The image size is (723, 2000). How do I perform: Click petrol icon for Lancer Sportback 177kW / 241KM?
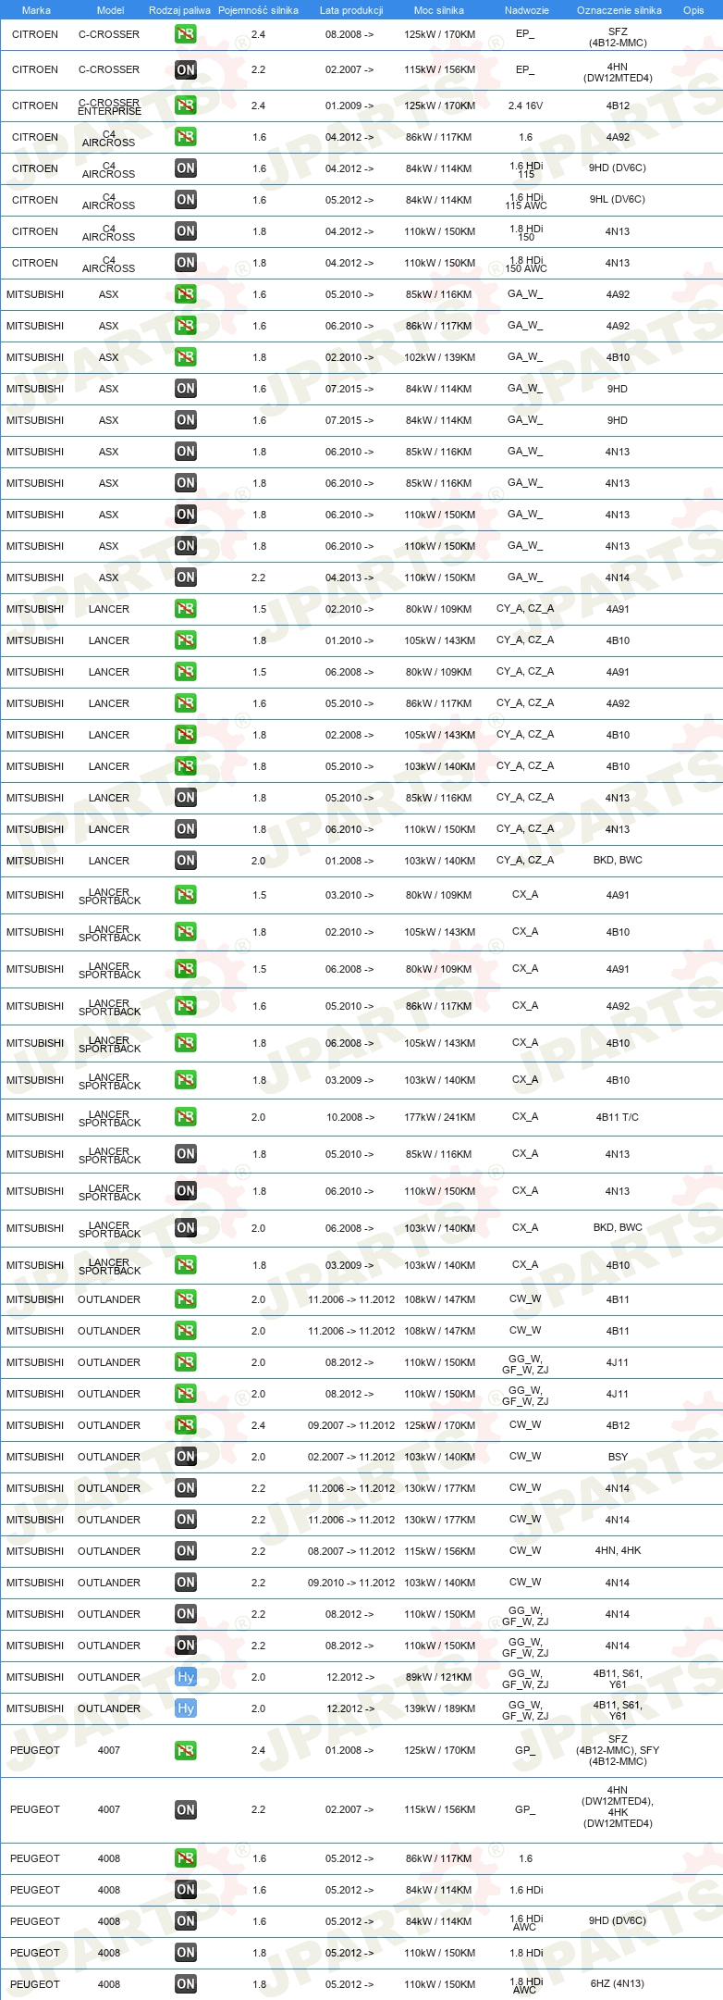click(186, 1117)
